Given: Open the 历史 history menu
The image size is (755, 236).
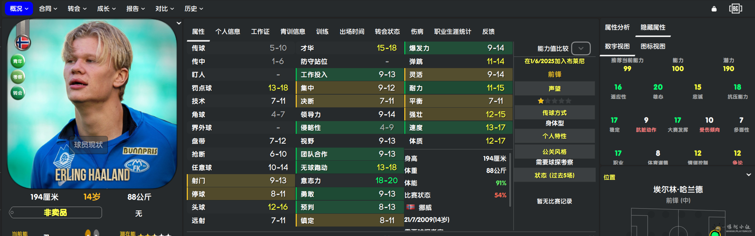Looking at the screenshot, I should coord(194,9).
